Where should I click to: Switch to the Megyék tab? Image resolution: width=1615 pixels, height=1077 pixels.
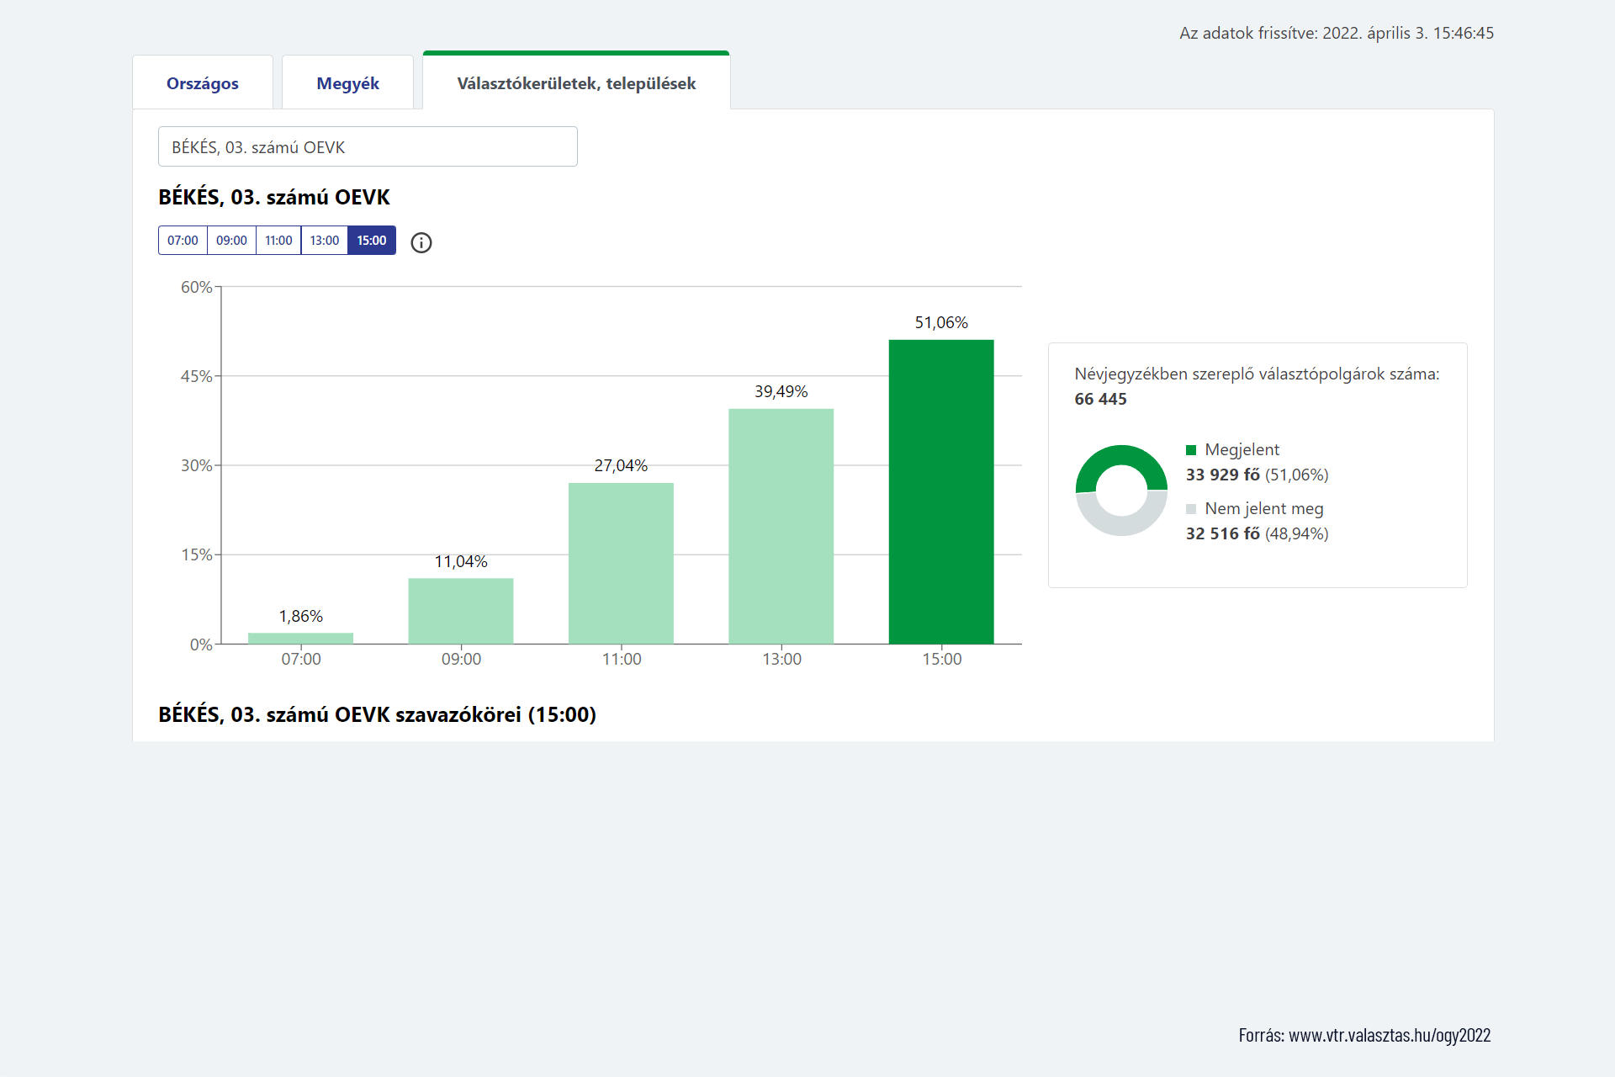point(347,83)
